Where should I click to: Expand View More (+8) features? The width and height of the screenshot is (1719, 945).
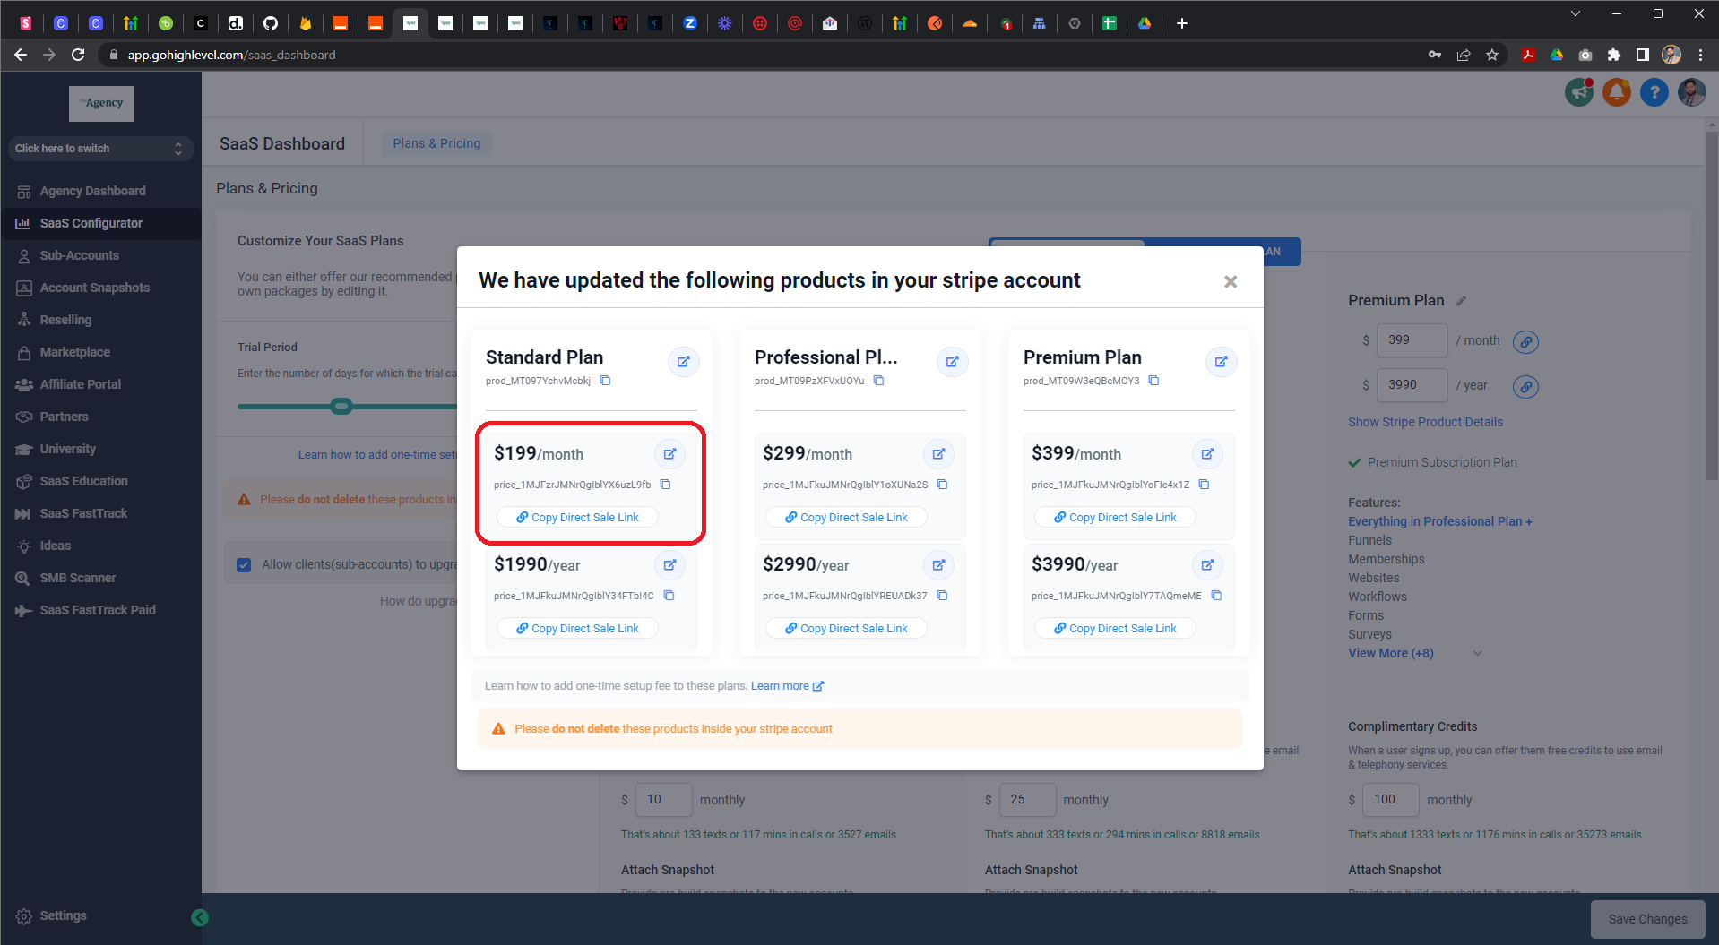click(1391, 653)
